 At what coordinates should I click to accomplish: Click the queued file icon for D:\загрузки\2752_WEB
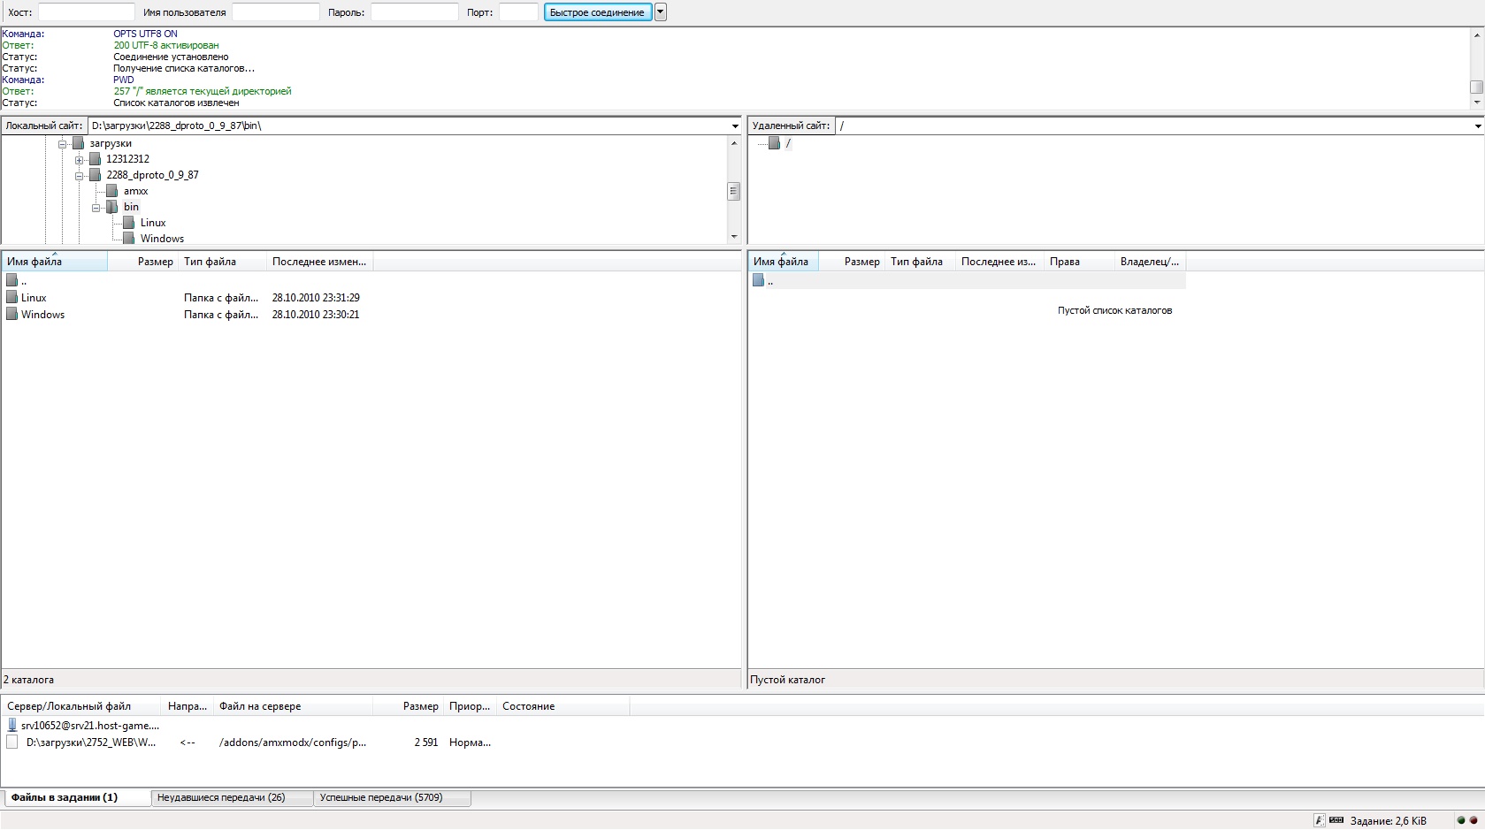pos(12,742)
